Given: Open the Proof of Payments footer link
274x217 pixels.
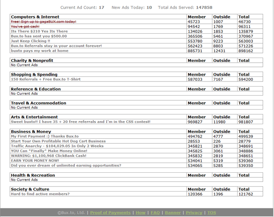Looking at the screenshot, I should click(110, 213).
